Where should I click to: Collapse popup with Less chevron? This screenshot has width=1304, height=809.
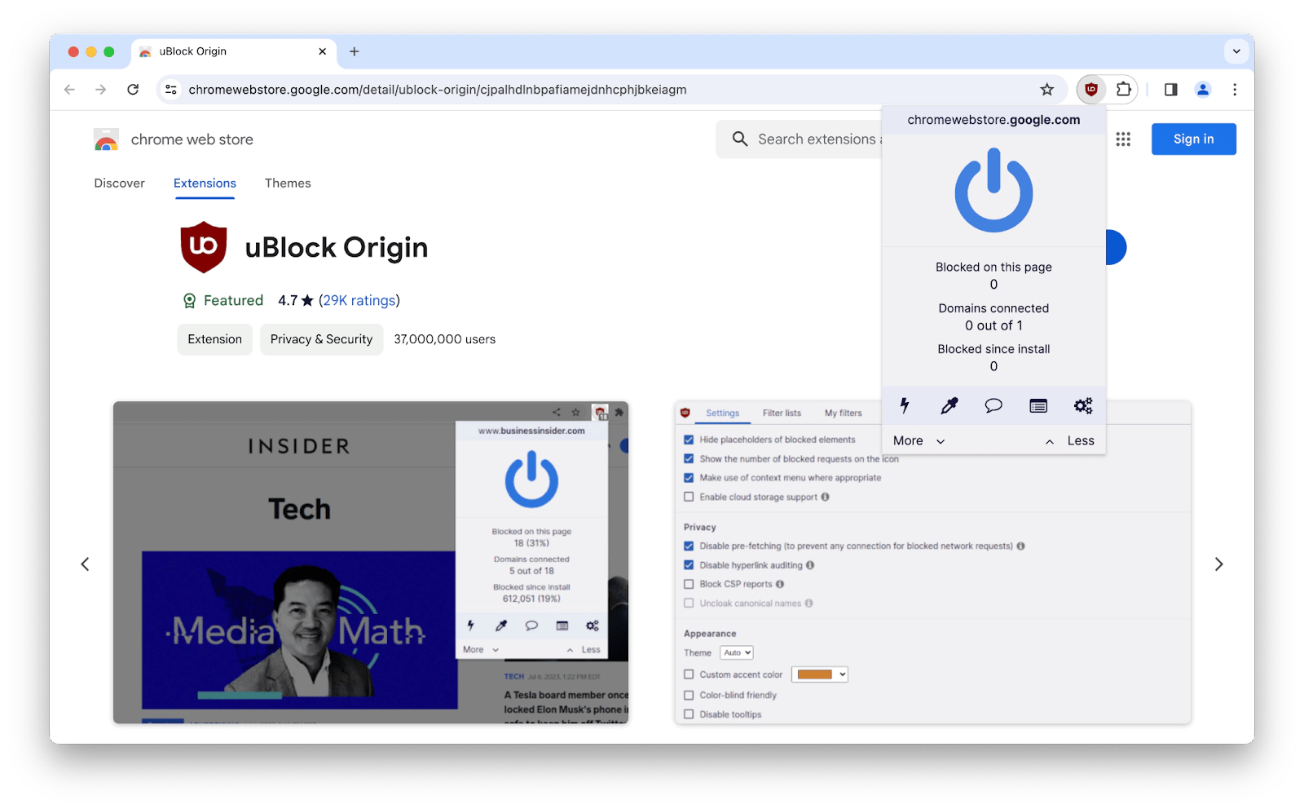point(1070,441)
